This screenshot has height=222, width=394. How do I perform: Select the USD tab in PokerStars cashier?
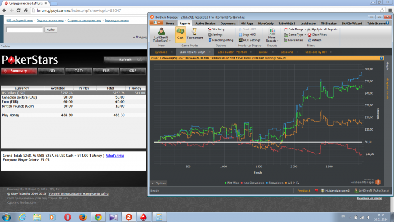point(51,71)
